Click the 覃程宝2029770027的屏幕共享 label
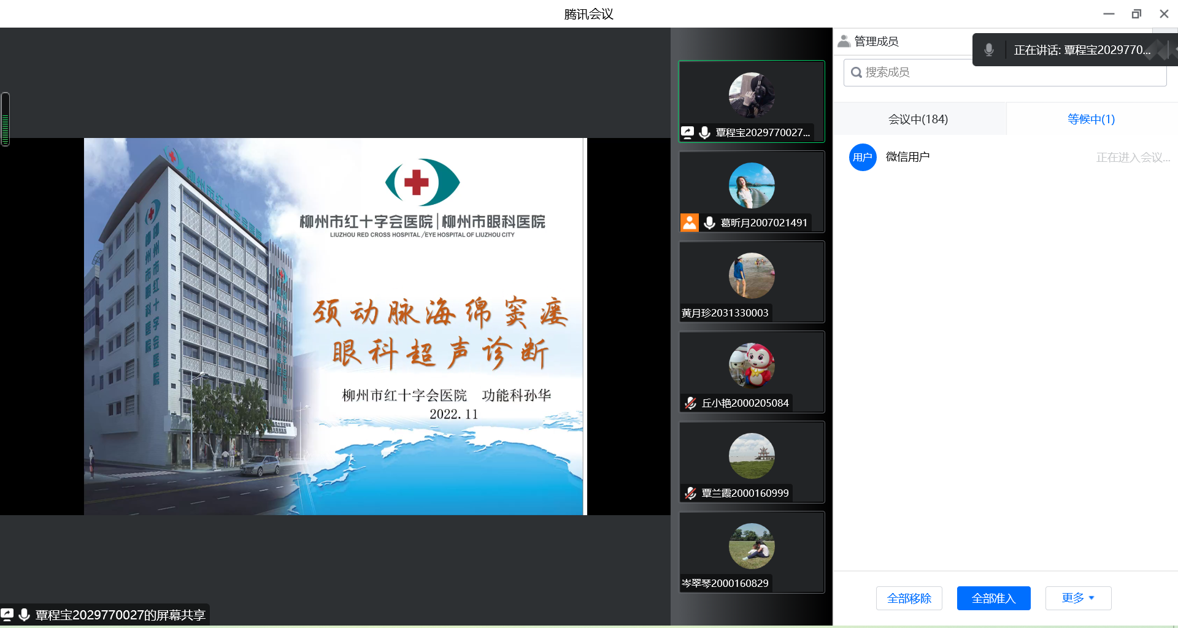Viewport: 1178px width, 628px height. pyautogui.click(x=120, y=615)
